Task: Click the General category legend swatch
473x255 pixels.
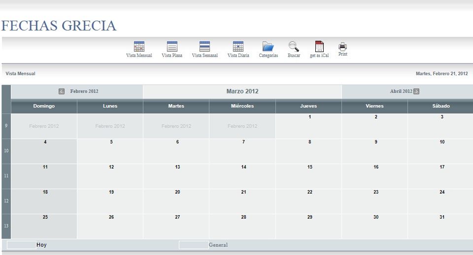Action: pos(194,245)
